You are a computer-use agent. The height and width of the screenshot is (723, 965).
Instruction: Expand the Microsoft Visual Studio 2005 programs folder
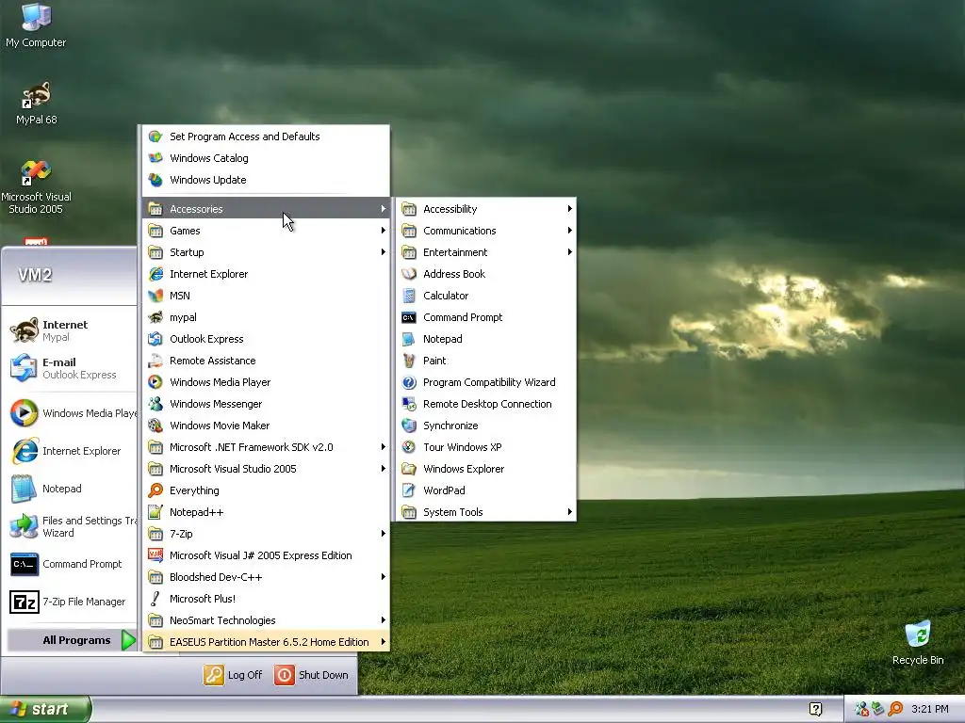pos(266,469)
